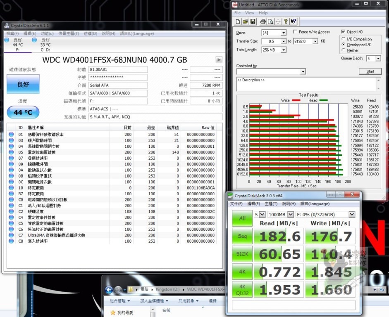The width and height of the screenshot is (389, 317).
Task: Click the ATTO description box scrollbar
Action: pyautogui.click(x=378, y=85)
